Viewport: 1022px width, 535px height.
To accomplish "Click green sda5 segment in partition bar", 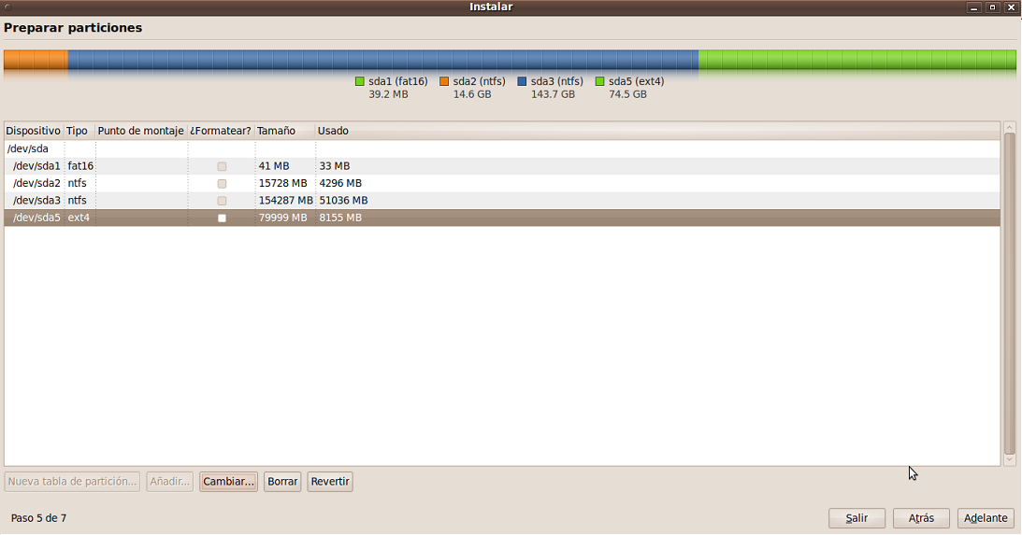I will [x=857, y=60].
